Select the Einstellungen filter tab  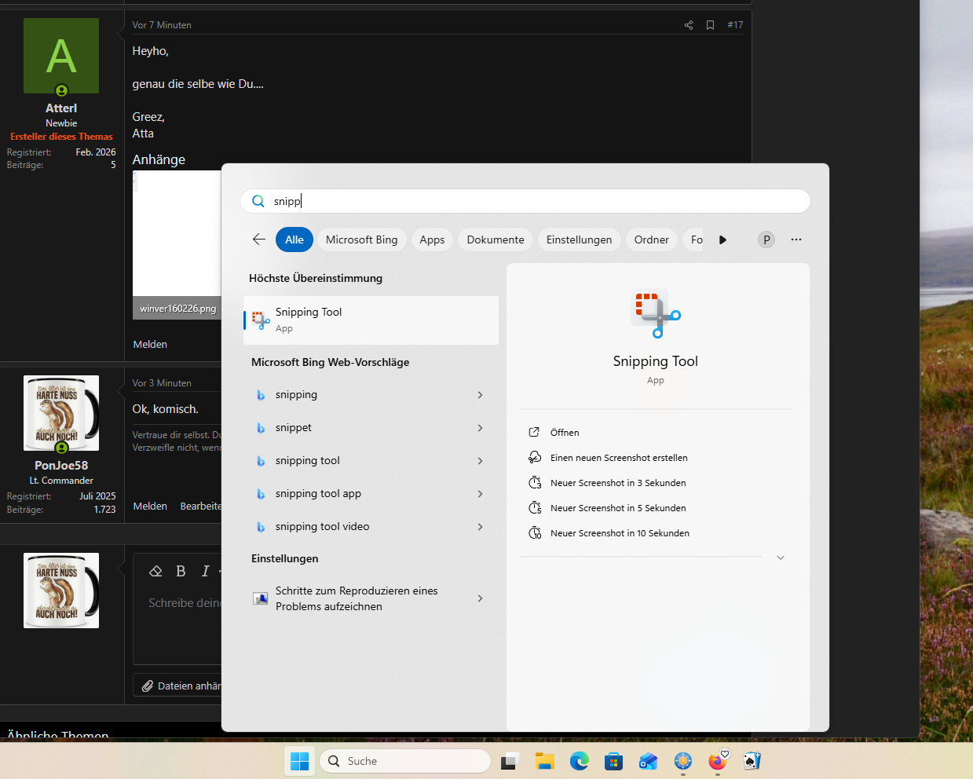[x=579, y=240]
